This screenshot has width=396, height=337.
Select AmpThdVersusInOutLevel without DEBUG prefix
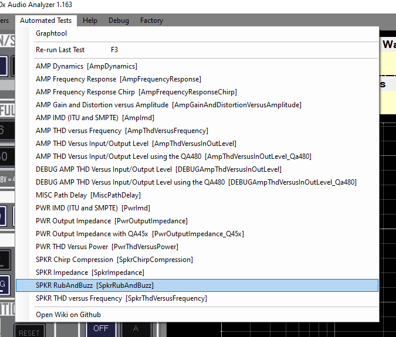point(197,144)
